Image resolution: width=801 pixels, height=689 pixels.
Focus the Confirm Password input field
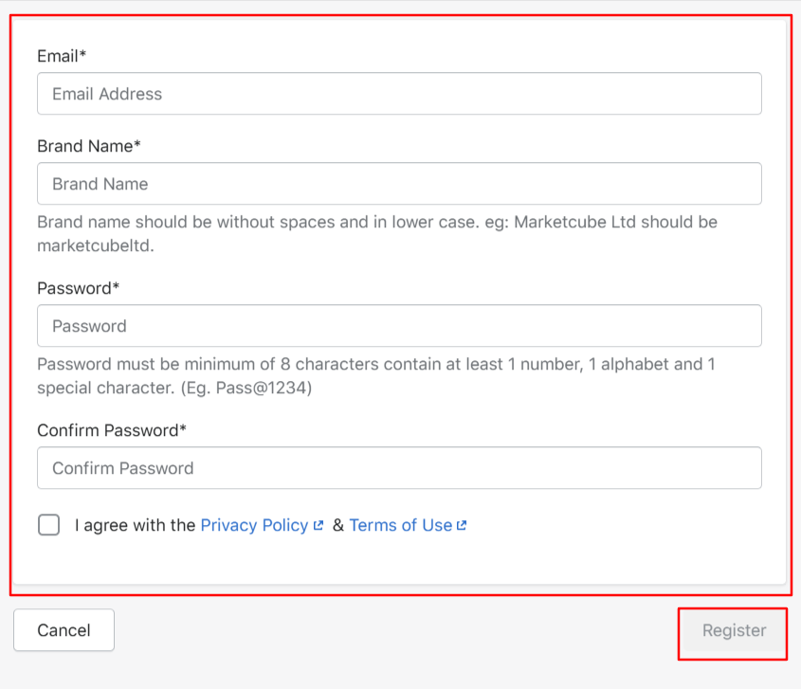coord(399,468)
